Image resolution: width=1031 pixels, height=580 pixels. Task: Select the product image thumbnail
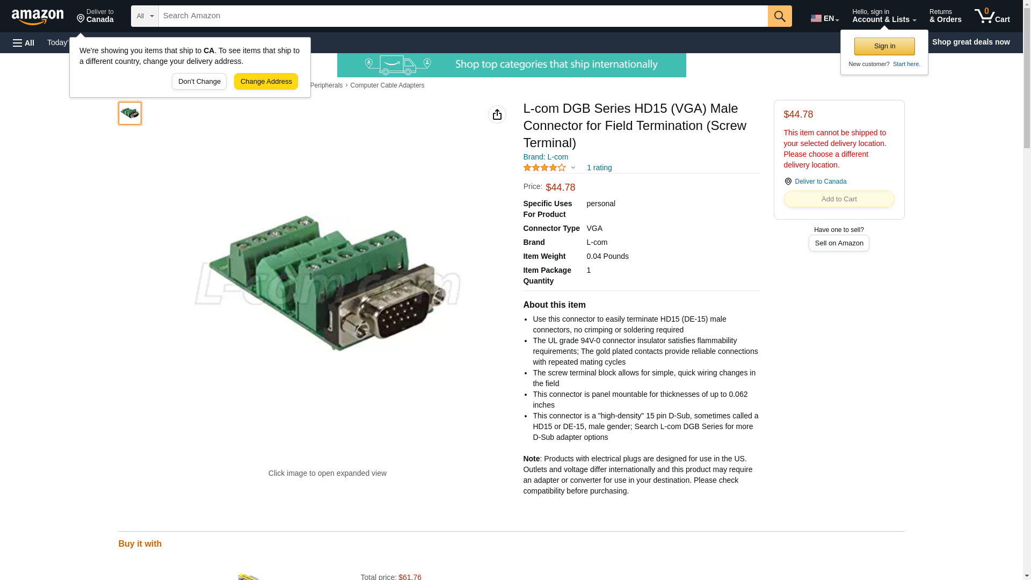click(x=130, y=113)
